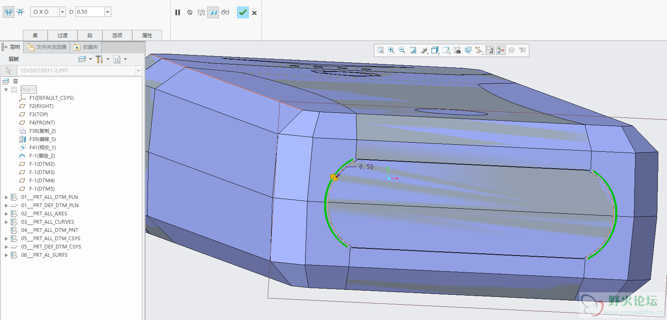Toggle unattached wireframe preview mode
Screen dimensions: 667x320
(x=201, y=12)
